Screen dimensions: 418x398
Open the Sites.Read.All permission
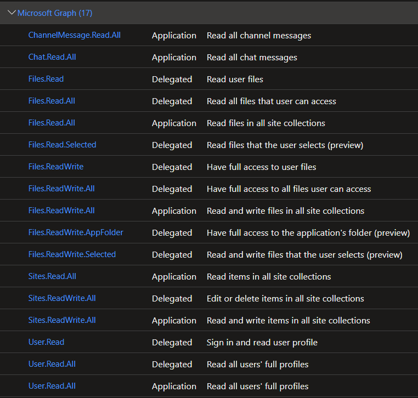click(x=52, y=276)
